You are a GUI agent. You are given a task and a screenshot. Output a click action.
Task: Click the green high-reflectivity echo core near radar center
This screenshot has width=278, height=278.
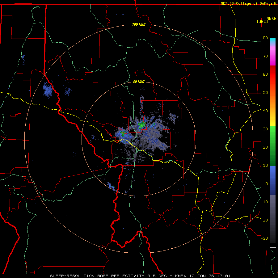[x=142, y=125]
